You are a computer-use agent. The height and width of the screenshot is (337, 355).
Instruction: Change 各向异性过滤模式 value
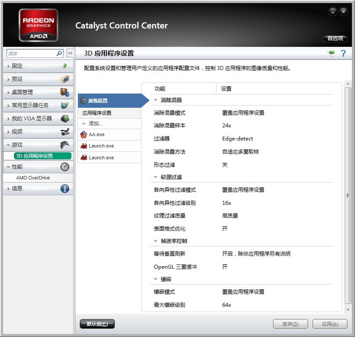coord(243,190)
